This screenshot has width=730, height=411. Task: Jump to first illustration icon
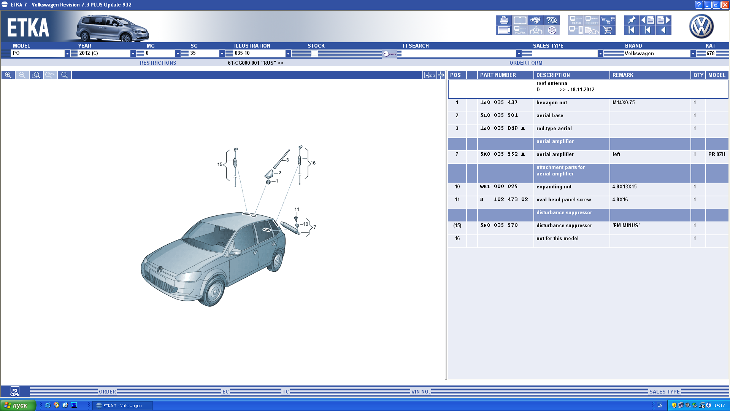[632, 30]
